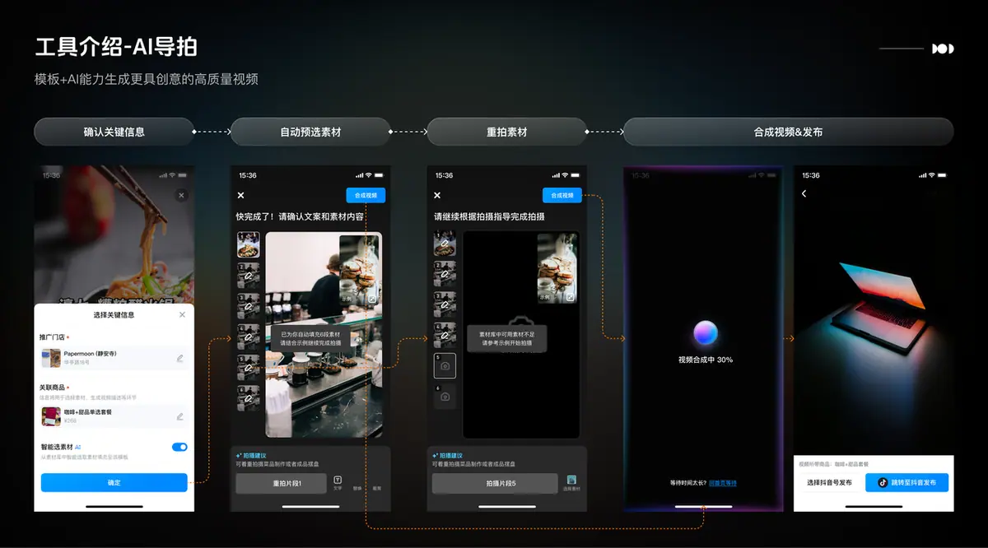
Task: Tap 合成视频 on the 快完成了 screen
Action: click(366, 195)
